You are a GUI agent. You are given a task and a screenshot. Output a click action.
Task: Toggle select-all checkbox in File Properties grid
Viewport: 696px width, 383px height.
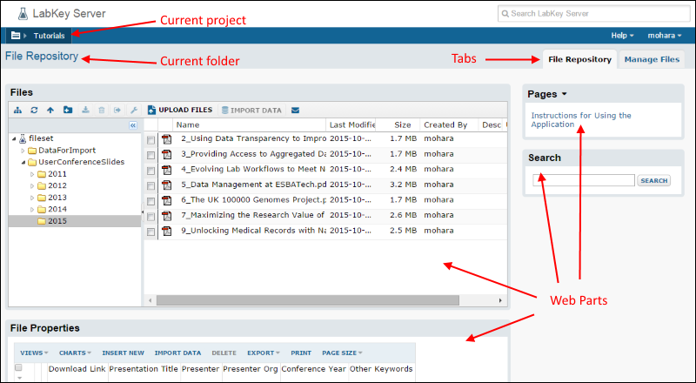click(x=18, y=367)
